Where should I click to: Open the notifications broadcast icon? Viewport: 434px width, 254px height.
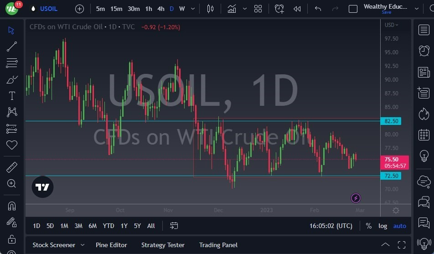pos(424,244)
